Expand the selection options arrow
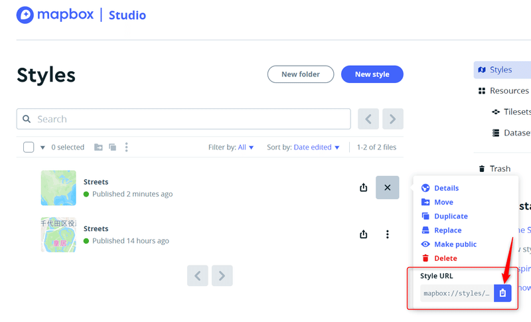The width and height of the screenshot is (531, 322). coord(42,147)
